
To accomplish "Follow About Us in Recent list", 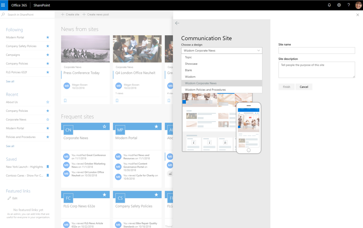I will click(48, 102).
